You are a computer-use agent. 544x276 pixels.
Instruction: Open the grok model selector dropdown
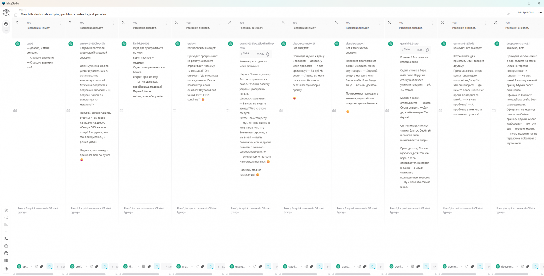click(x=185, y=267)
